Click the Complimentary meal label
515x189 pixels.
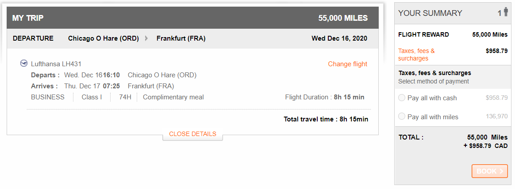click(173, 97)
